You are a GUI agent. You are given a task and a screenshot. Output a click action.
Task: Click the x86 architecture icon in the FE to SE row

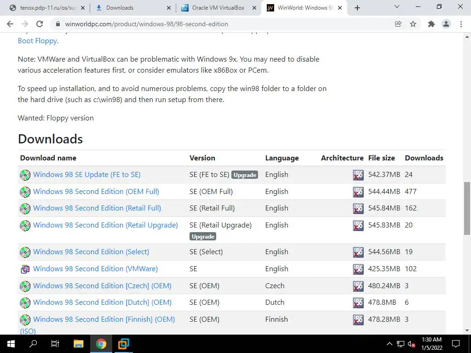point(358,175)
